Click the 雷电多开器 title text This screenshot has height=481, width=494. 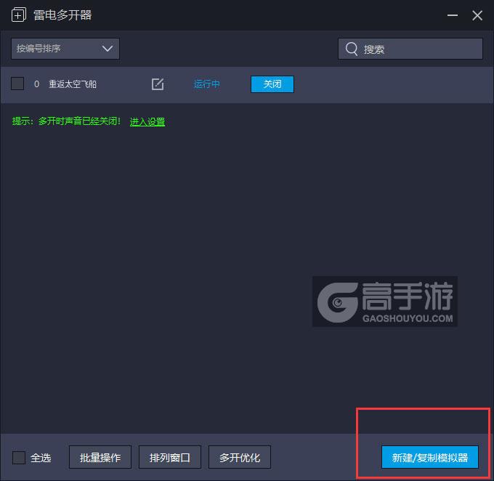click(62, 15)
